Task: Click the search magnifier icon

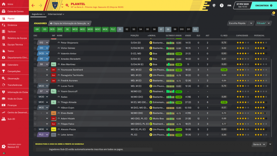Action: [x=67, y=5]
